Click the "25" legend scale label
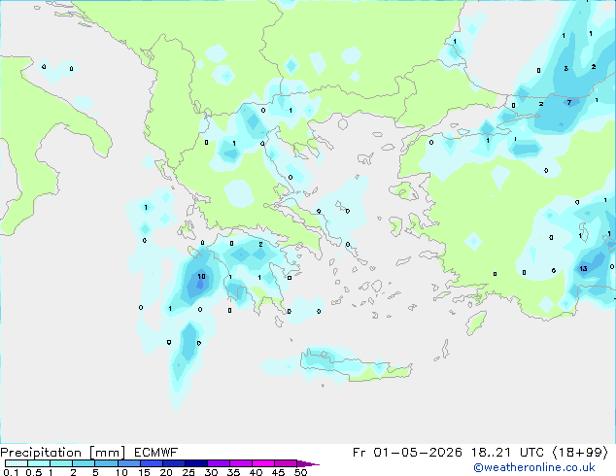Viewport: 616px width, 476px height. [188, 472]
